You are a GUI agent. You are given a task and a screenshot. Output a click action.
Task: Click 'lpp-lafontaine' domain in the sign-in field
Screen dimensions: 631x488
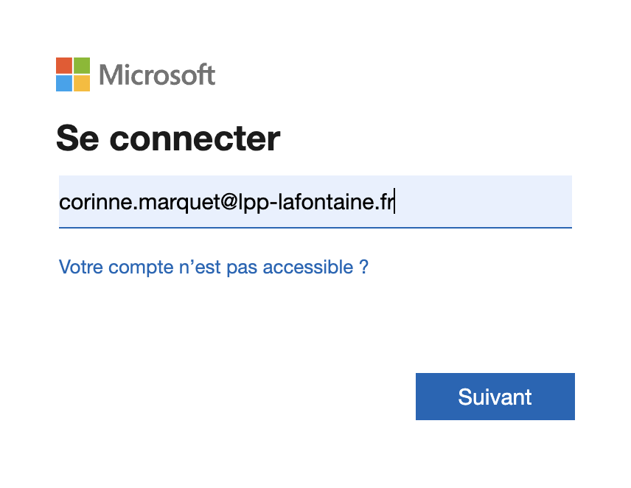point(305,201)
